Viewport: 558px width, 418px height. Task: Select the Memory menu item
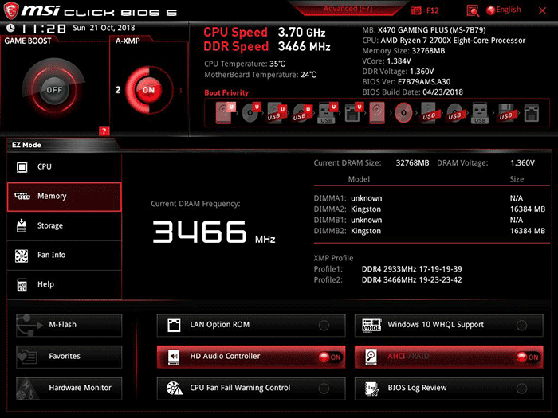[x=64, y=197]
